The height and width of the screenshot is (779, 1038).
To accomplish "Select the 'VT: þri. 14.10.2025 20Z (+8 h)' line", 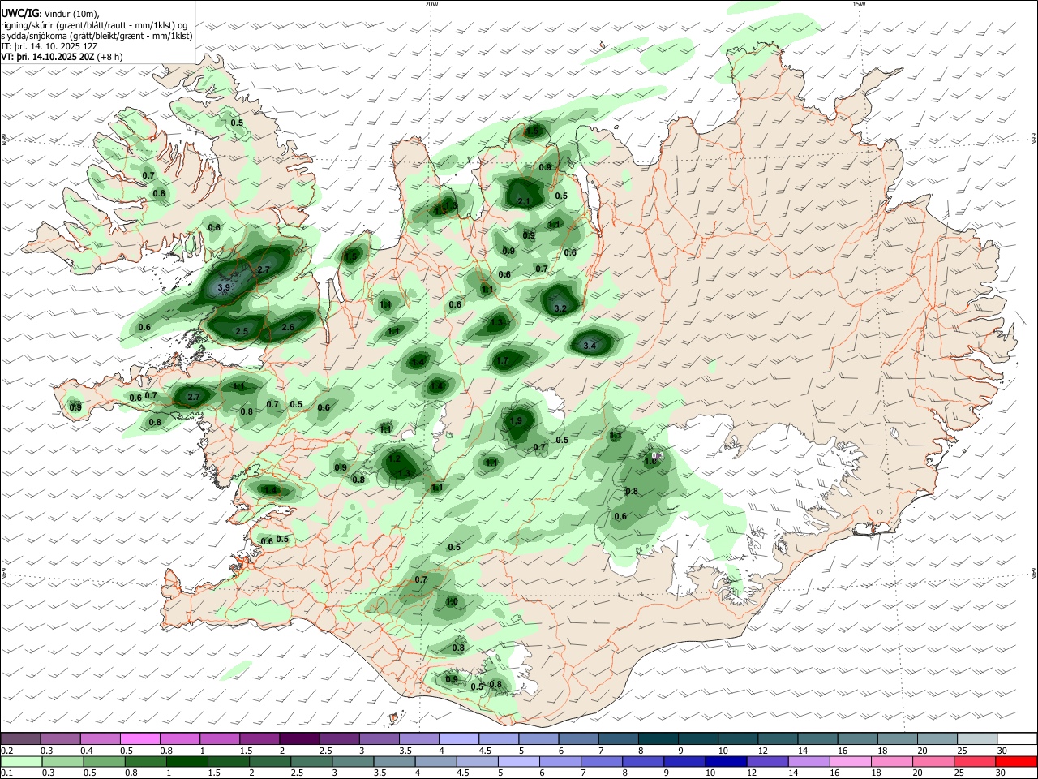I will coord(62,57).
